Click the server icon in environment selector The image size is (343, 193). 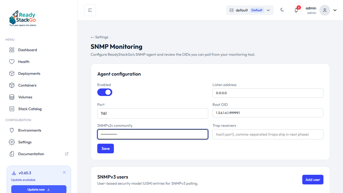[x=232, y=10]
